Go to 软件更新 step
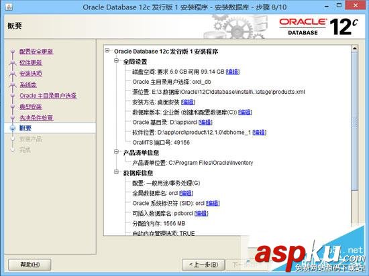Viewport: 369px width, 276px height. click(x=31, y=62)
